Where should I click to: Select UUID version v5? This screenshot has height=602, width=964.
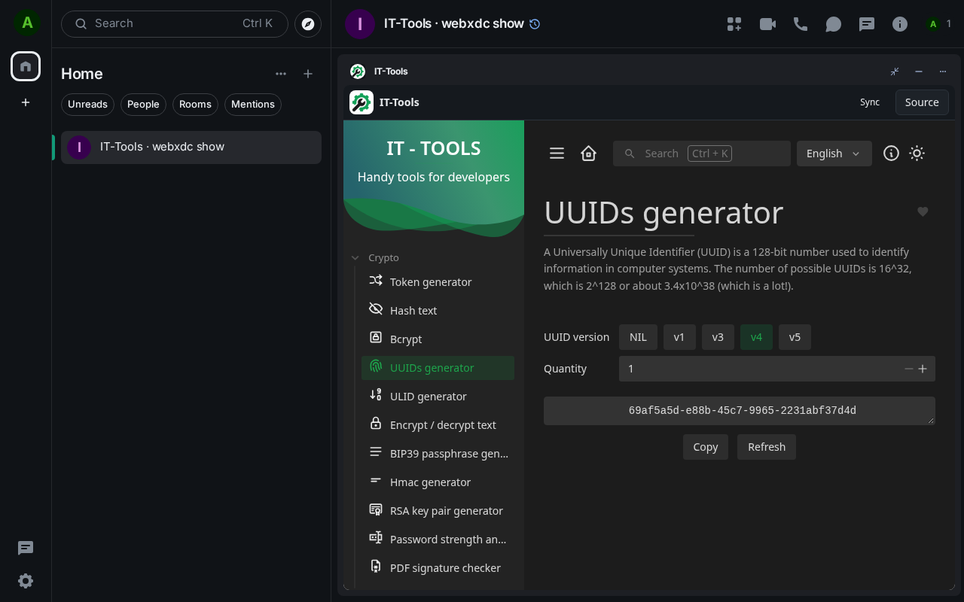pos(795,337)
